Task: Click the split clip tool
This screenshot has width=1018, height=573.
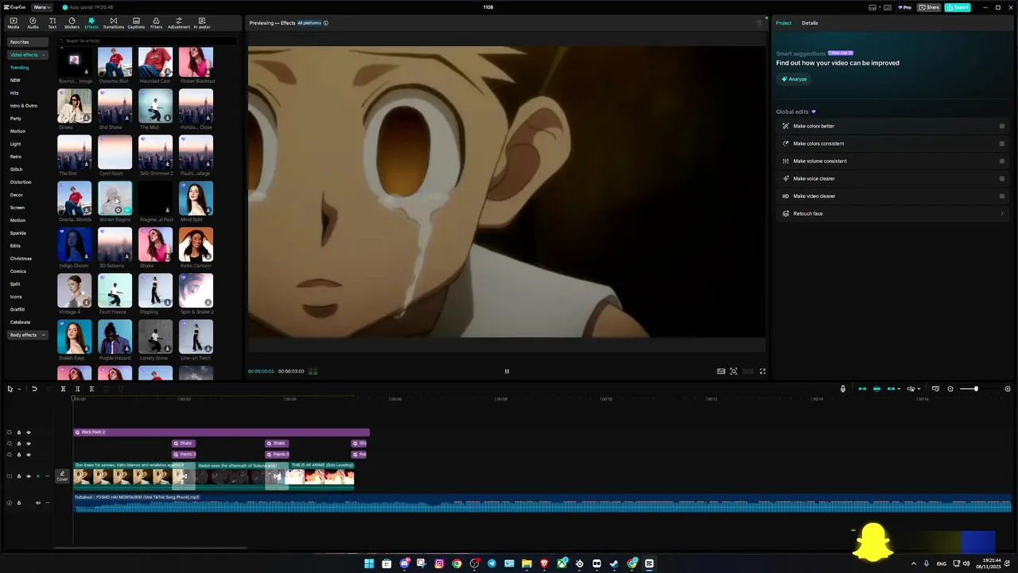Action: coord(63,389)
